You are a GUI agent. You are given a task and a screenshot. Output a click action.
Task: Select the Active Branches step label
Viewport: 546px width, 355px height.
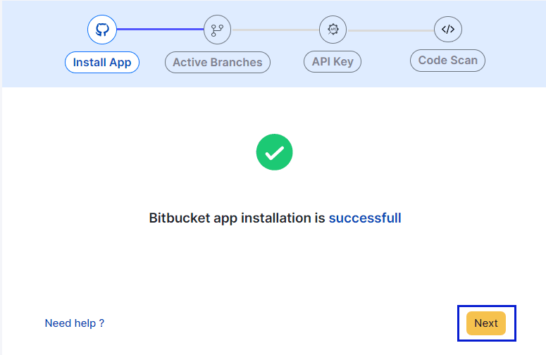(x=218, y=62)
